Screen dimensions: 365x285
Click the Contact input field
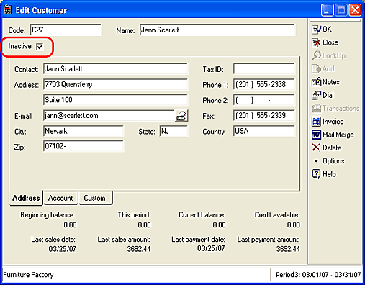(x=116, y=69)
